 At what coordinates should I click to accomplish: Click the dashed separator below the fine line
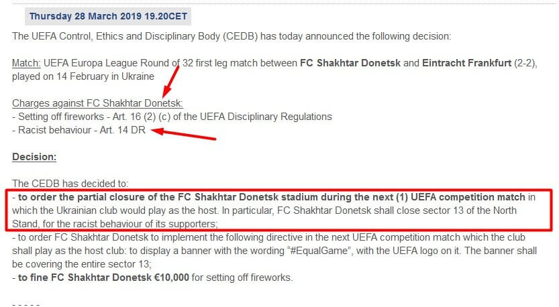tap(26, 304)
